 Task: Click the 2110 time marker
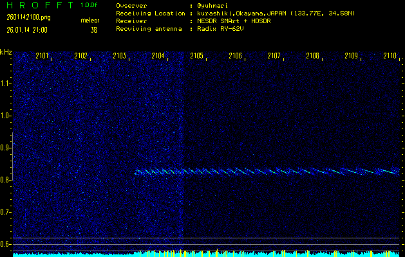389,57
